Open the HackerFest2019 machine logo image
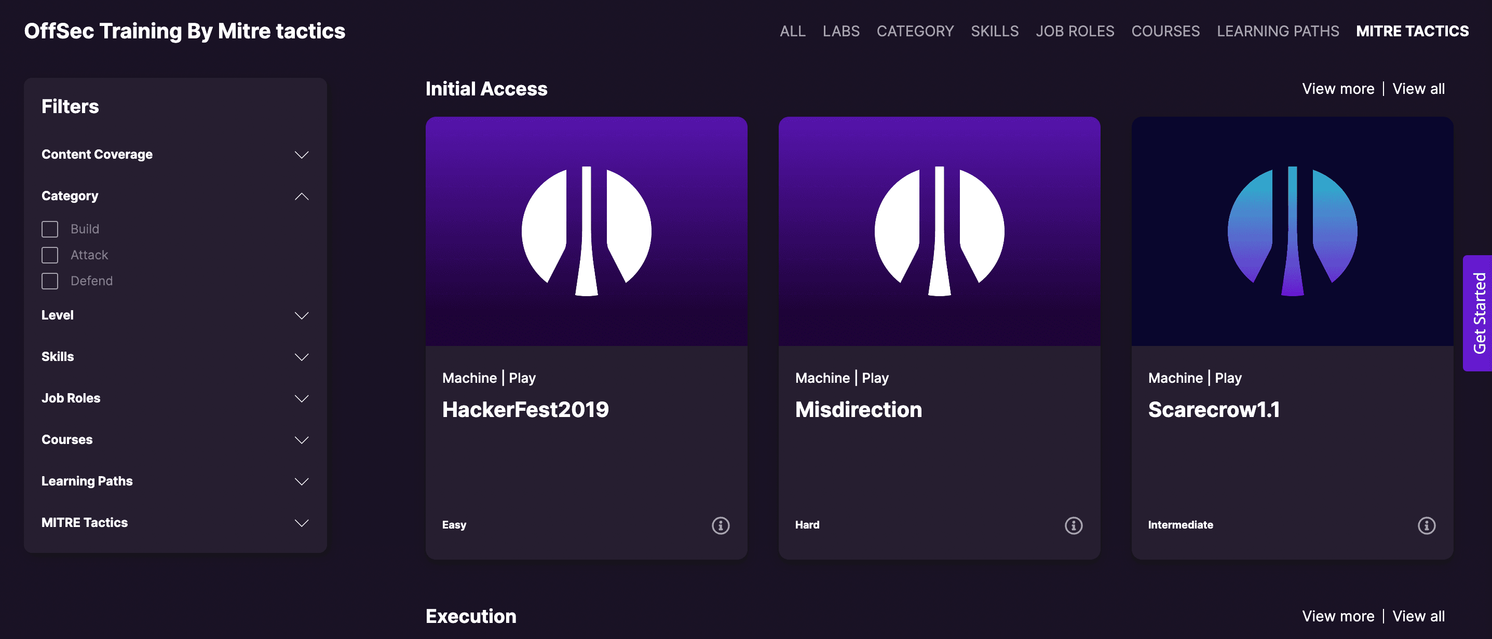1492x639 pixels. pos(586,231)
